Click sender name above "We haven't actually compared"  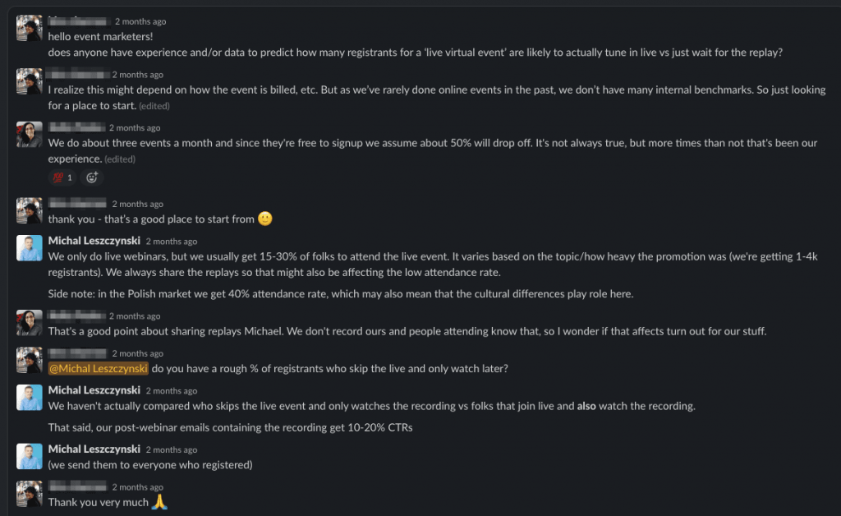93,390
